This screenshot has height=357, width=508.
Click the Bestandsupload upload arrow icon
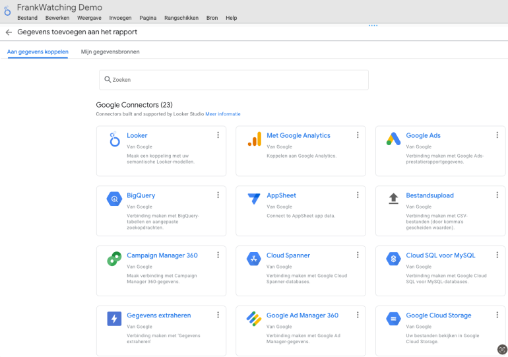click(393, 199)
